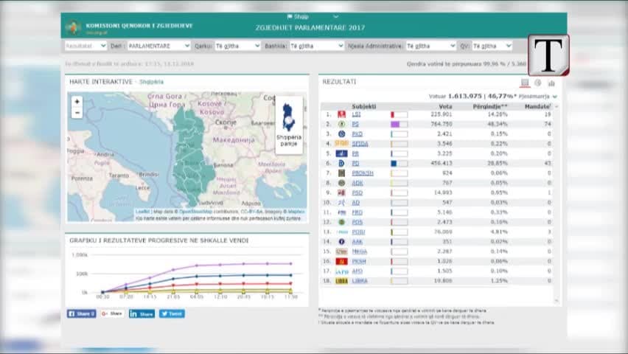This screenshot has width=628, height=354.
Task: Click the Twitter Tweet button
Action: 172,313
